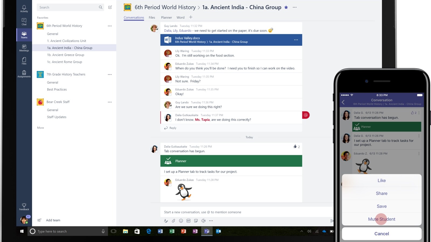The width and height of the screenshot is (431, 242).
Task: Click the like thumbs-up on Tab conversation message
Action: (x=295, y=147)
